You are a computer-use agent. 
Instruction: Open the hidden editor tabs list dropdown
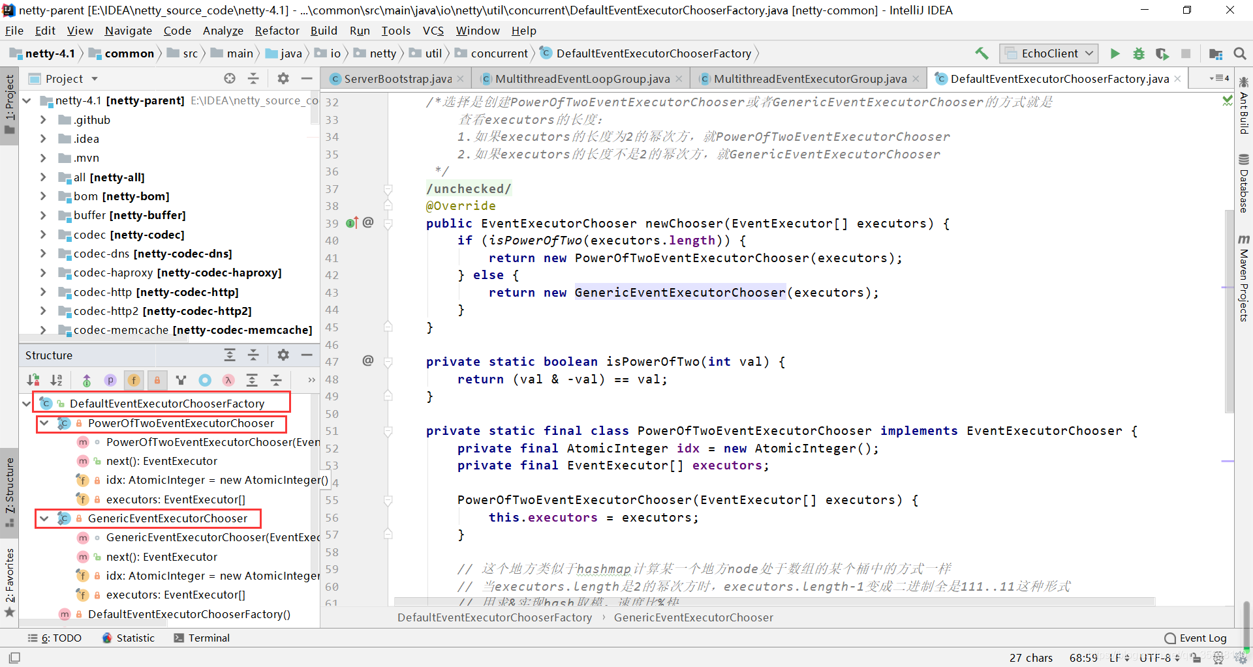point(1218,78)
